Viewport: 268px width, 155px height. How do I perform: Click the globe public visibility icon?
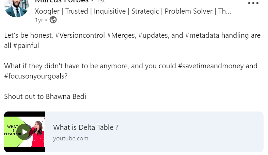53,20
